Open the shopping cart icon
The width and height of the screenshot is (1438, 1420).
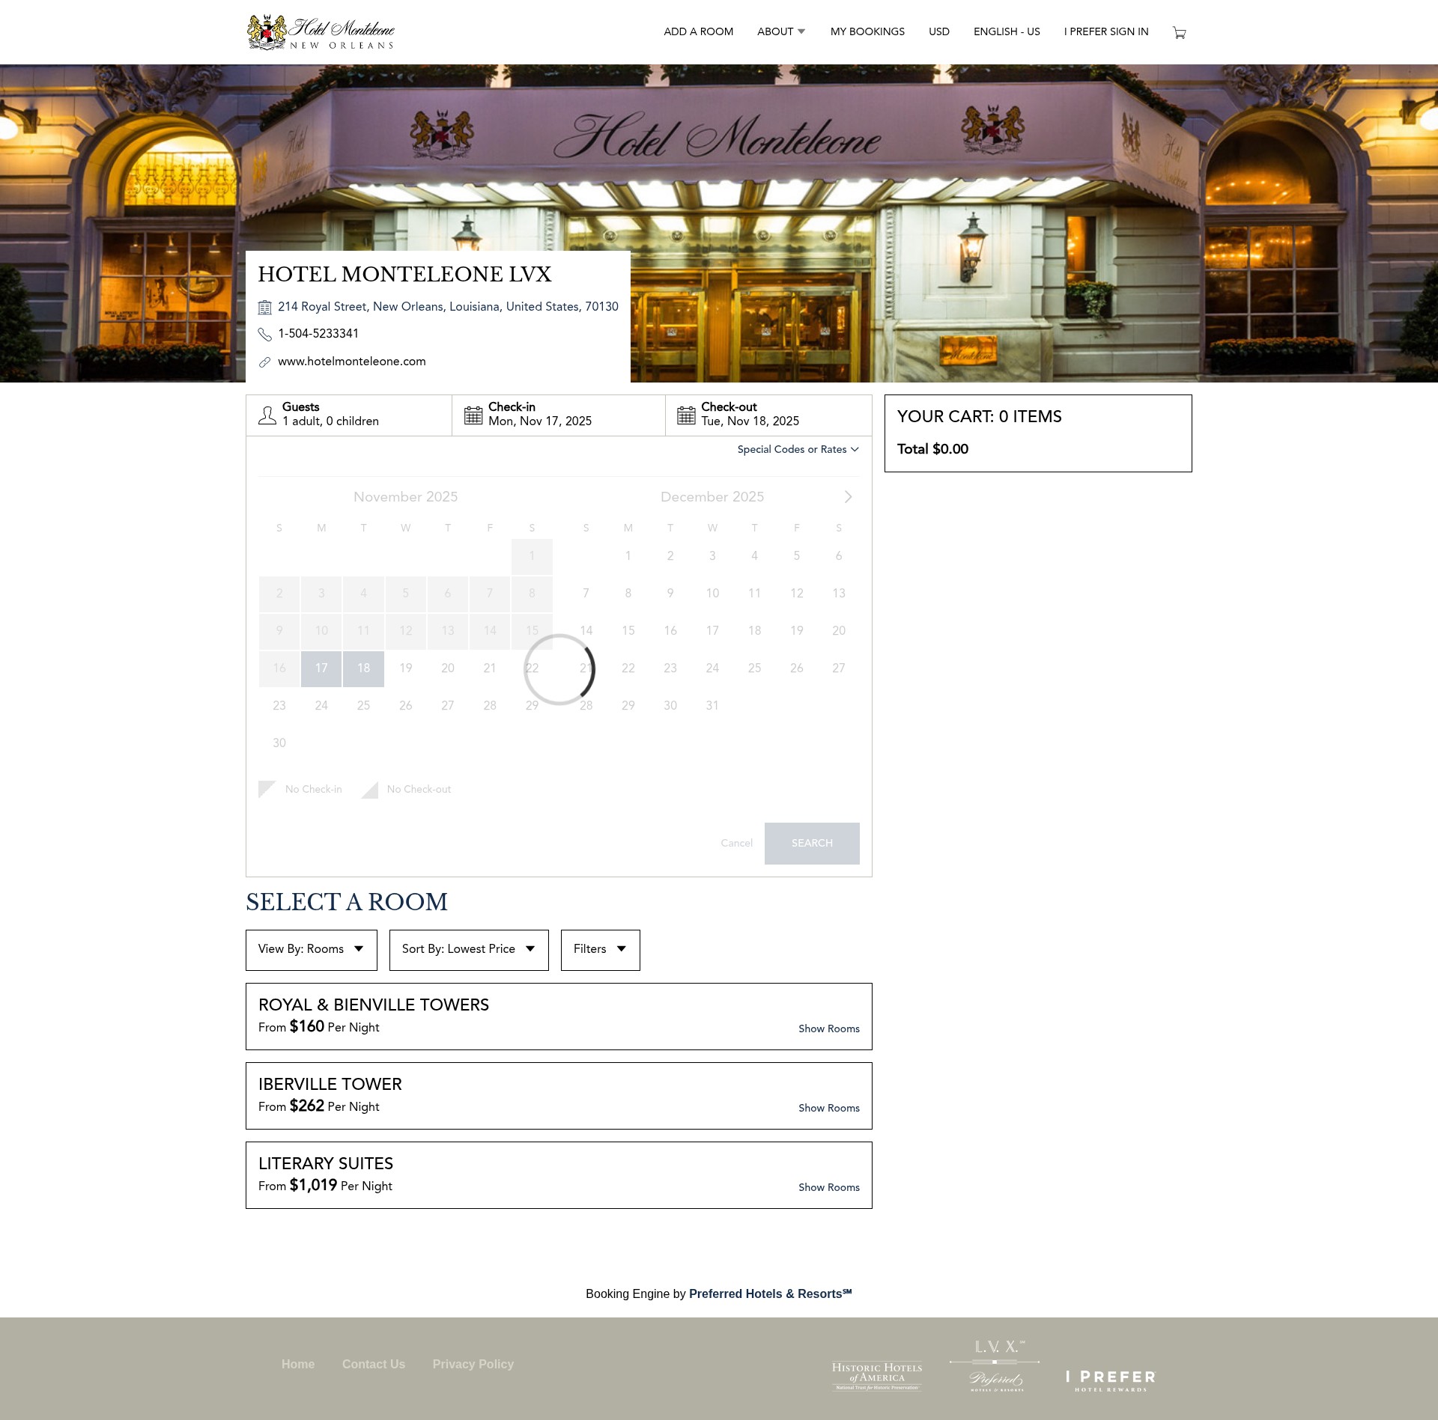pyautogui.click(x=1179, y=32)
